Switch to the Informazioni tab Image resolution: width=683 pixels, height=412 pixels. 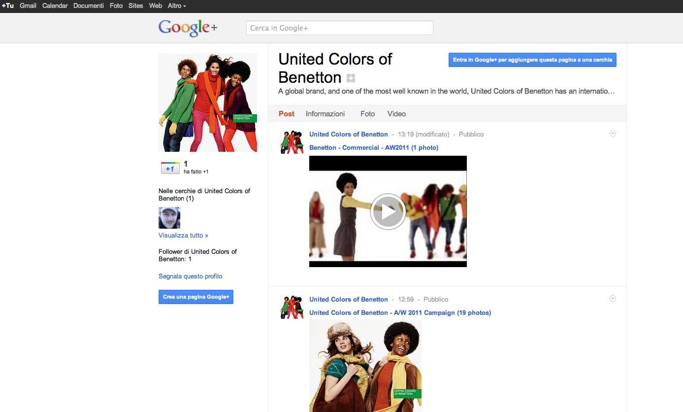point(325,114)
